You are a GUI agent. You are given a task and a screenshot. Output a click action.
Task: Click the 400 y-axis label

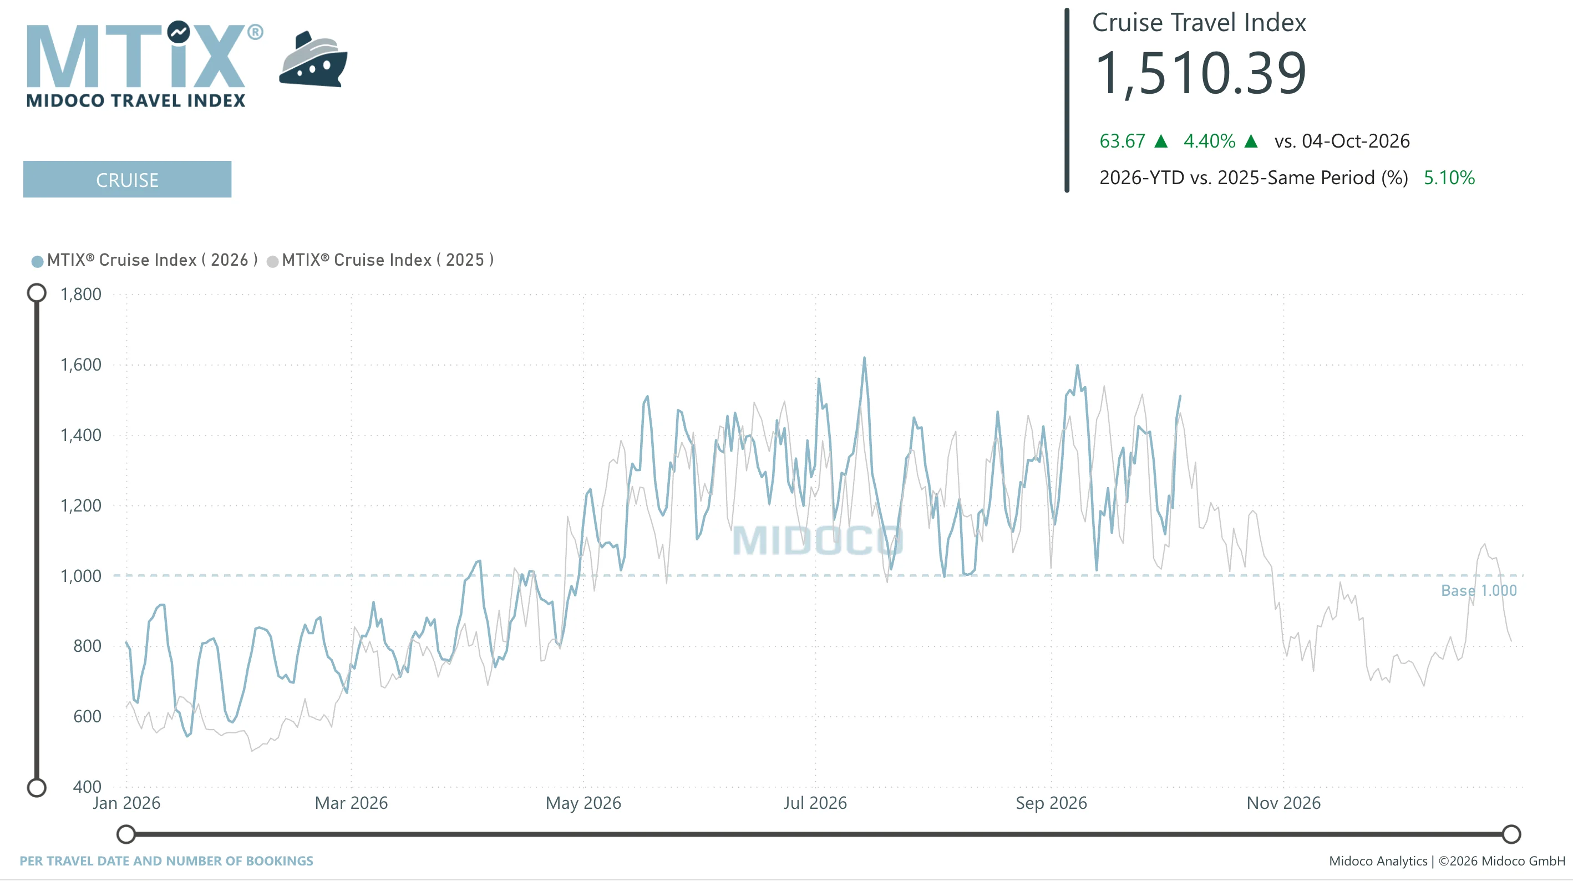(x=87, y=787)
